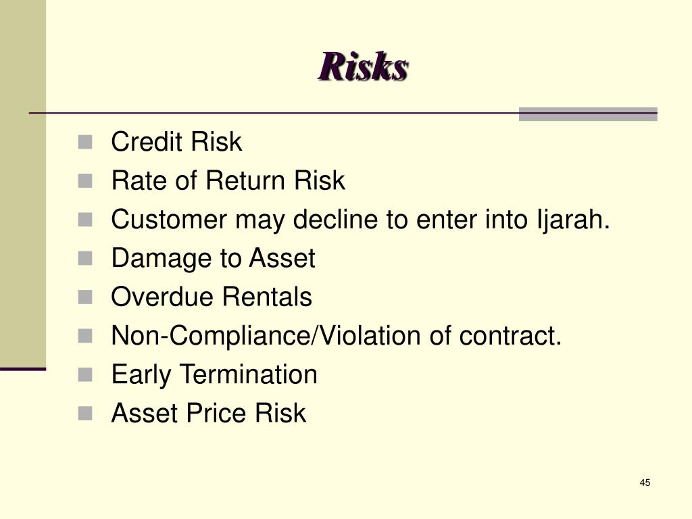Click the Customer may decline to enter into Ijarah text
This screenshot has height=519, width=692.
[361, 220]
